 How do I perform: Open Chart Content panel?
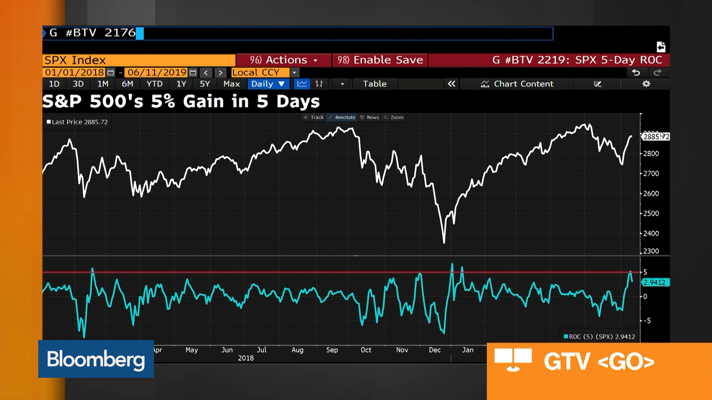(x=517, y=84)
